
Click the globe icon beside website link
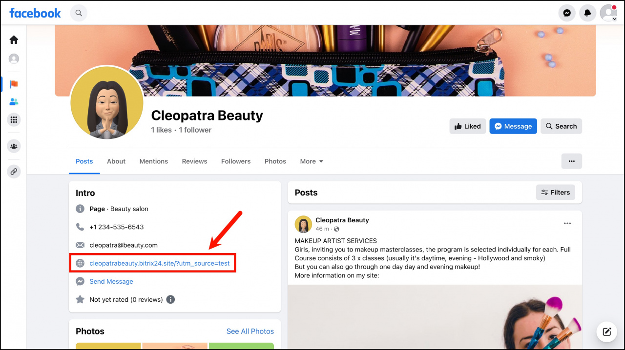pos(80,263)
